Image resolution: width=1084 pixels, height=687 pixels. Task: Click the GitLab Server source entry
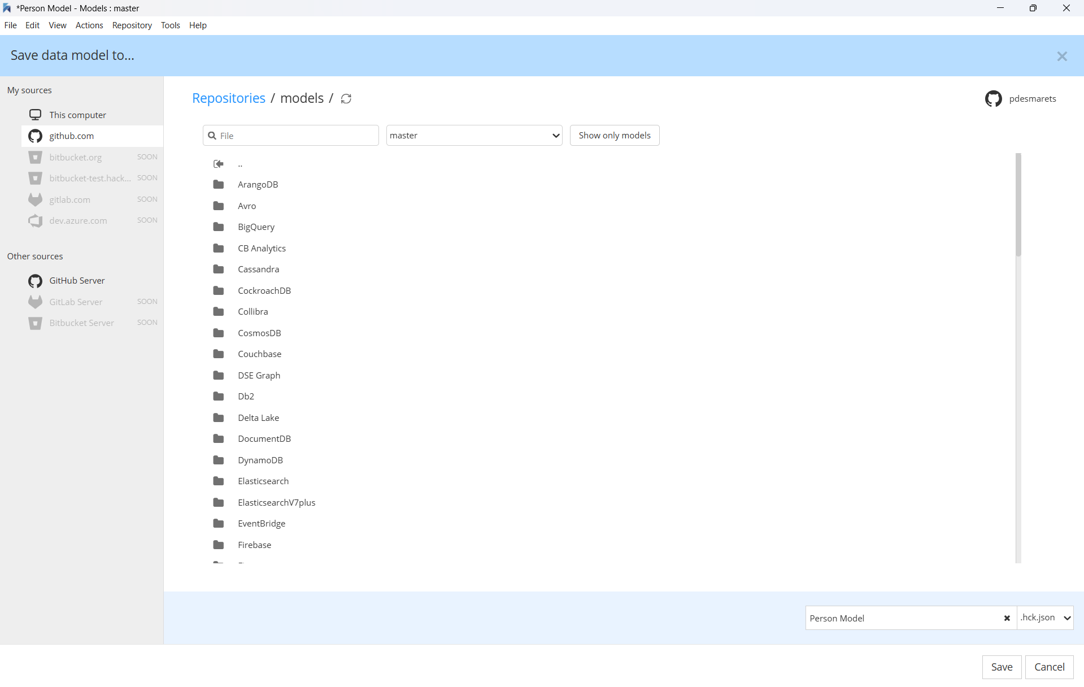point(92,302)
